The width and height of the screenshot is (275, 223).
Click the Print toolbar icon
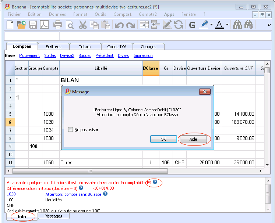[58, 25]
